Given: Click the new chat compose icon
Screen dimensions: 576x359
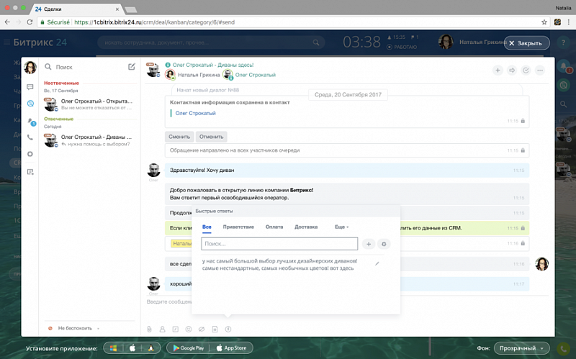Looking at the screenshot, I should click(x=131, y=67).
